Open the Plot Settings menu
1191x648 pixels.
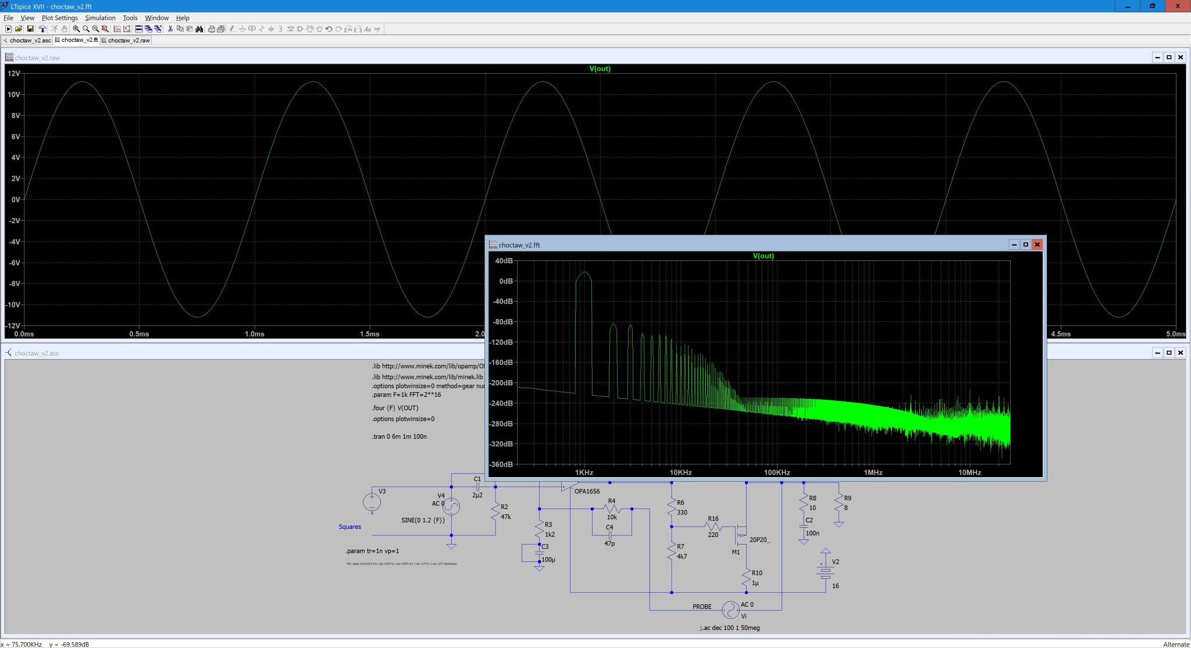[x=59, y=18]
